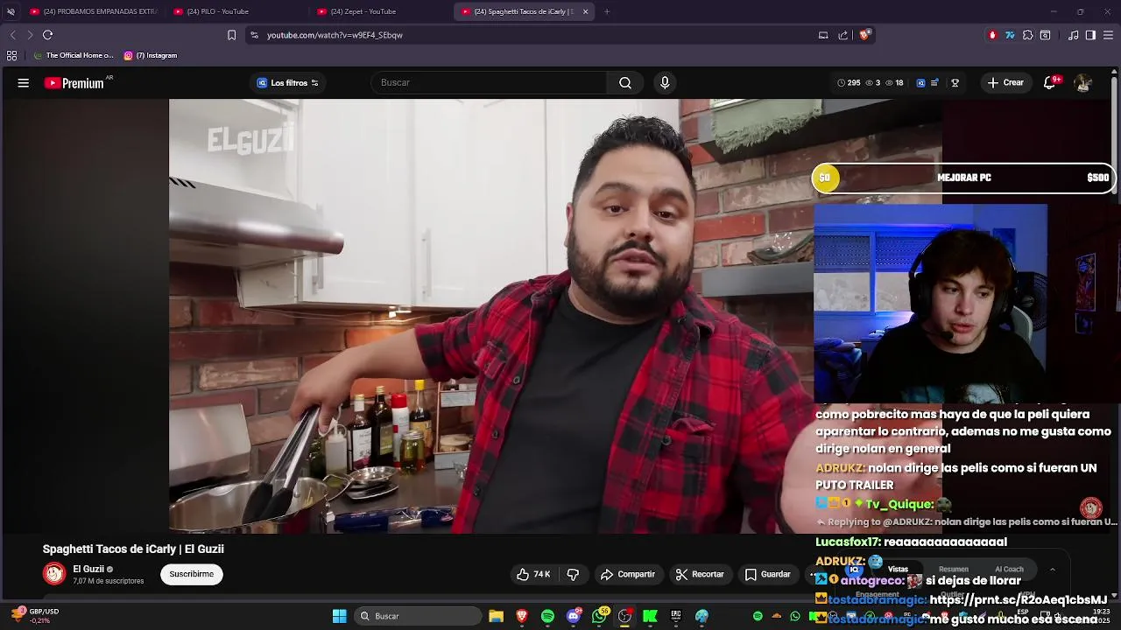1121x630 pixels.
Task: Open the apps grid in bookmarks bar
Action: [11, 55]
